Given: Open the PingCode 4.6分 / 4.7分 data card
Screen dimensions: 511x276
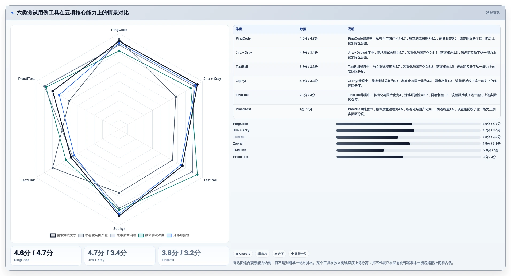Looking at the screenshot, I should 46,256.
